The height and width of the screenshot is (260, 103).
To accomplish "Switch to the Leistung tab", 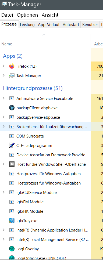I will [x=27, y=25].
